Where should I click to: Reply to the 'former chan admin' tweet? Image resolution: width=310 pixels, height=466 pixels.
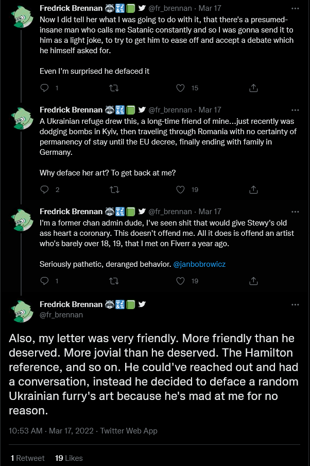pos(44,281)
